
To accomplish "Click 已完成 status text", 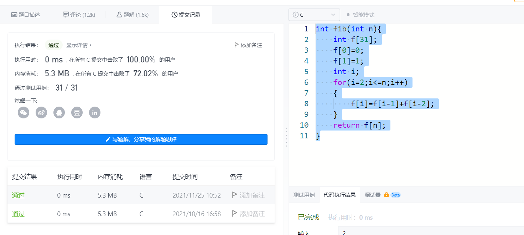I will [x=308, y=217].
